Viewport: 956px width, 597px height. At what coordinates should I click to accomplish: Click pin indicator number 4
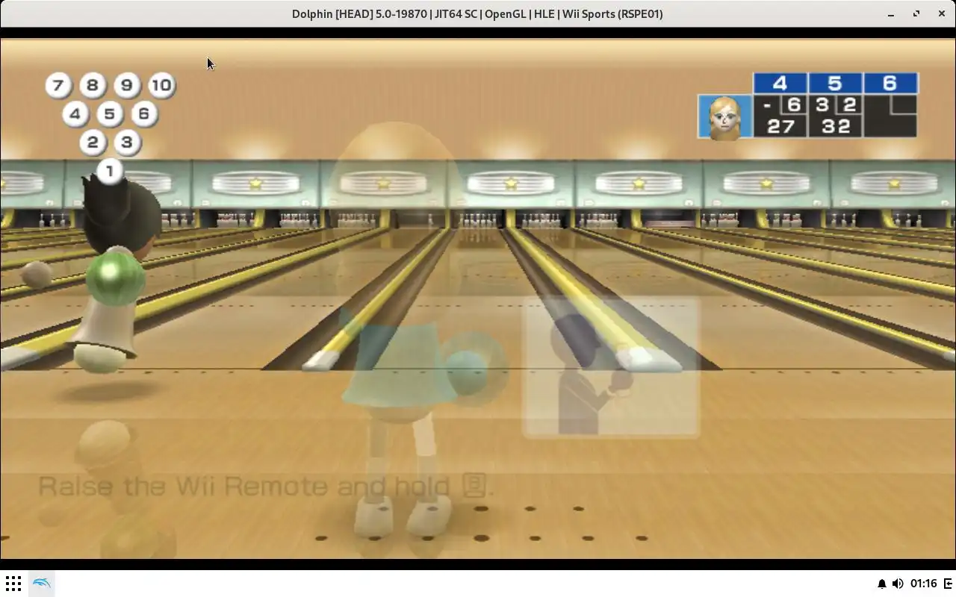tap(75, 114)
